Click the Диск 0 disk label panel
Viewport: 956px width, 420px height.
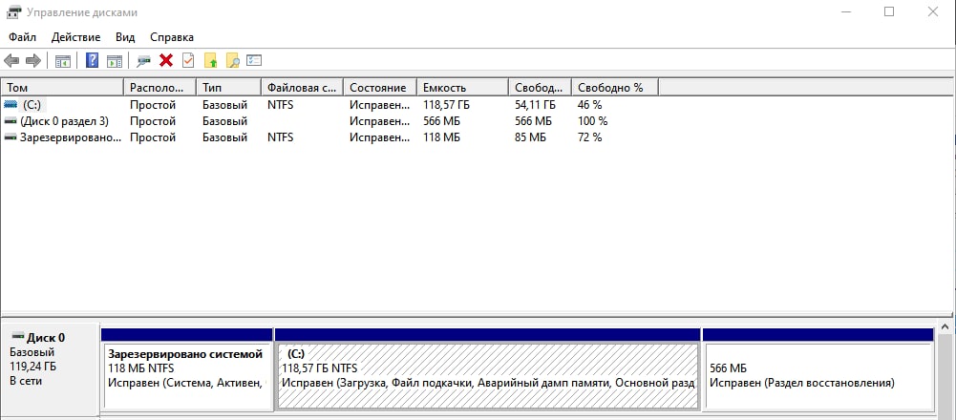50,369
